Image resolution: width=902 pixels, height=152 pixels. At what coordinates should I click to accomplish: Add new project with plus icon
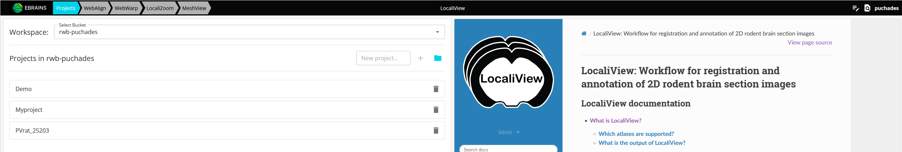[x=420, y=58]
